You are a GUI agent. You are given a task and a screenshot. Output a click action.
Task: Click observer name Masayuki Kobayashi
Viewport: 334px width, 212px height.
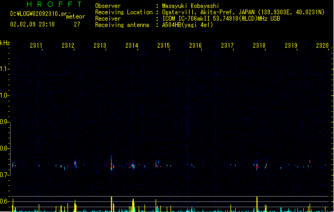pyautogui.click(x=191, y=6)
